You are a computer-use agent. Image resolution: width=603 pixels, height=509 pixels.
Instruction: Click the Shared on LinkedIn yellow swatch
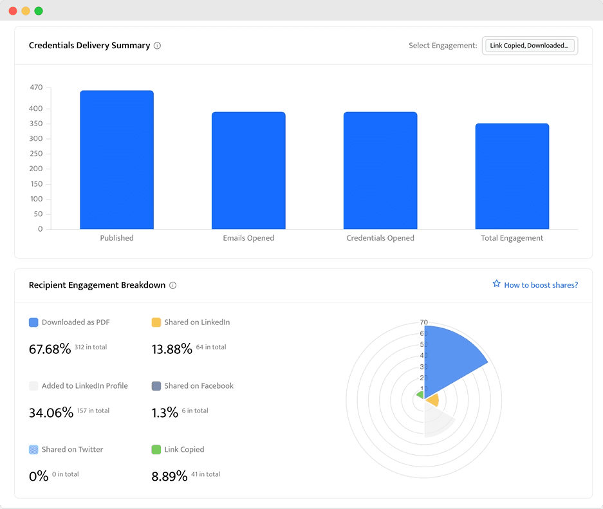click(156, 322)
